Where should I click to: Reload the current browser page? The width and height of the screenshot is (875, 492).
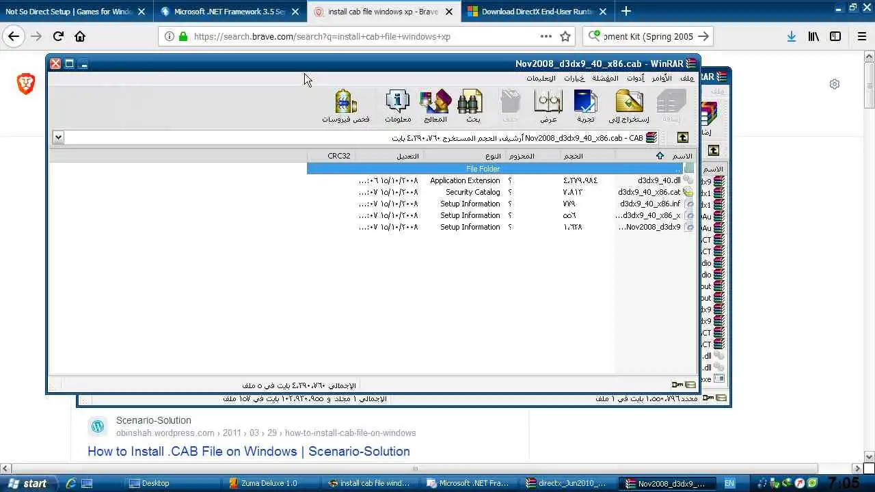58,37
